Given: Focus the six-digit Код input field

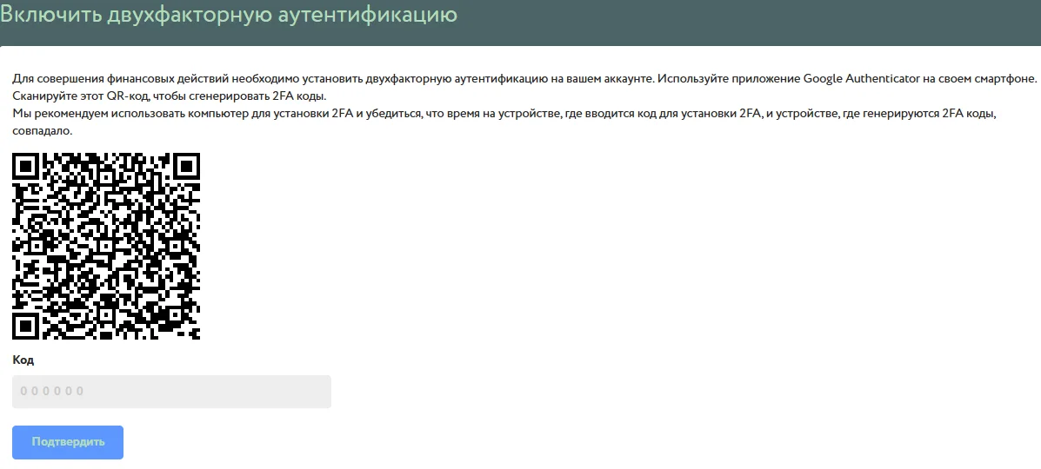Looking at the screenshot, I should 171,392.
